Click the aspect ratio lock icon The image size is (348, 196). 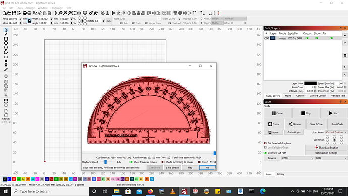pyautogui.click(x=29, y=21)
